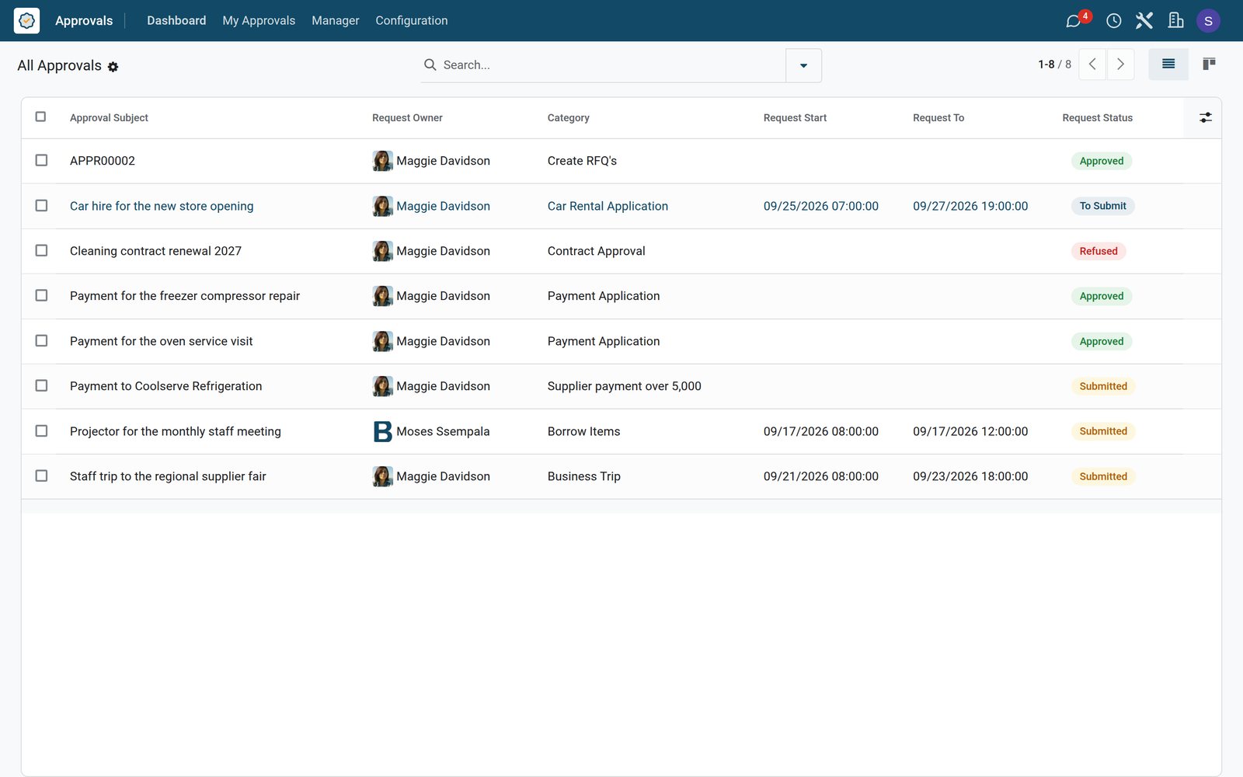Click the 1-8 / 8 pager counter
The image size is (1243, 777).
[x=1054, y=64]
